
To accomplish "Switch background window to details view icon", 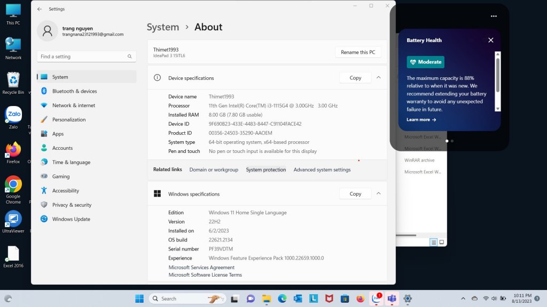I will click(434, 243).
